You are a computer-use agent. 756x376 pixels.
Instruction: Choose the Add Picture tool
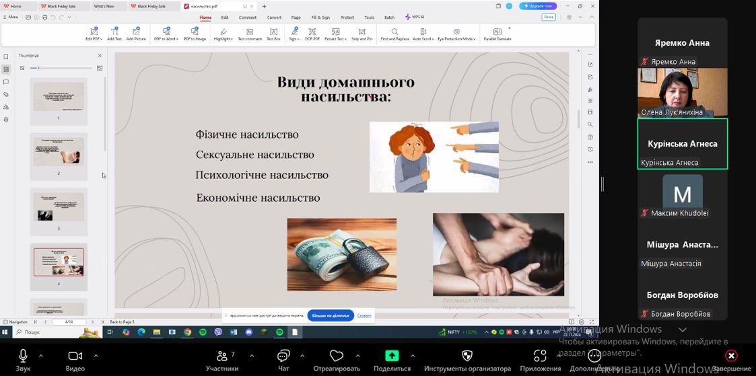click(x=136, y=34)
